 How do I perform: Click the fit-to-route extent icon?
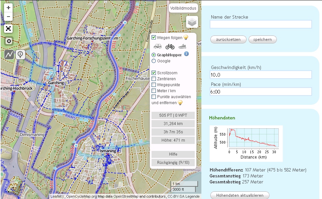pos(9,29)
